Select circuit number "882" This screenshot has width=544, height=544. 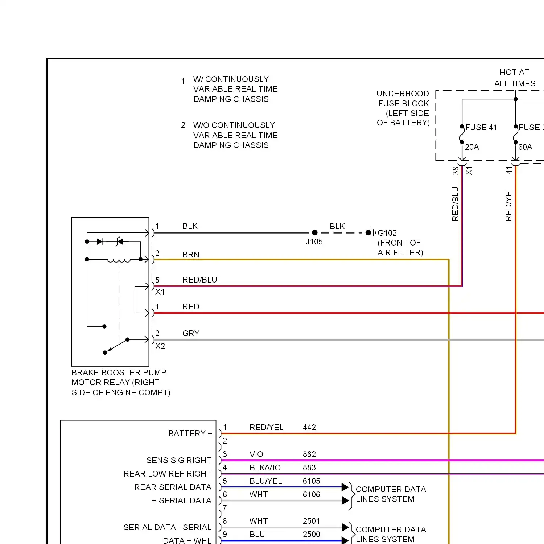(x=309, y=454)
